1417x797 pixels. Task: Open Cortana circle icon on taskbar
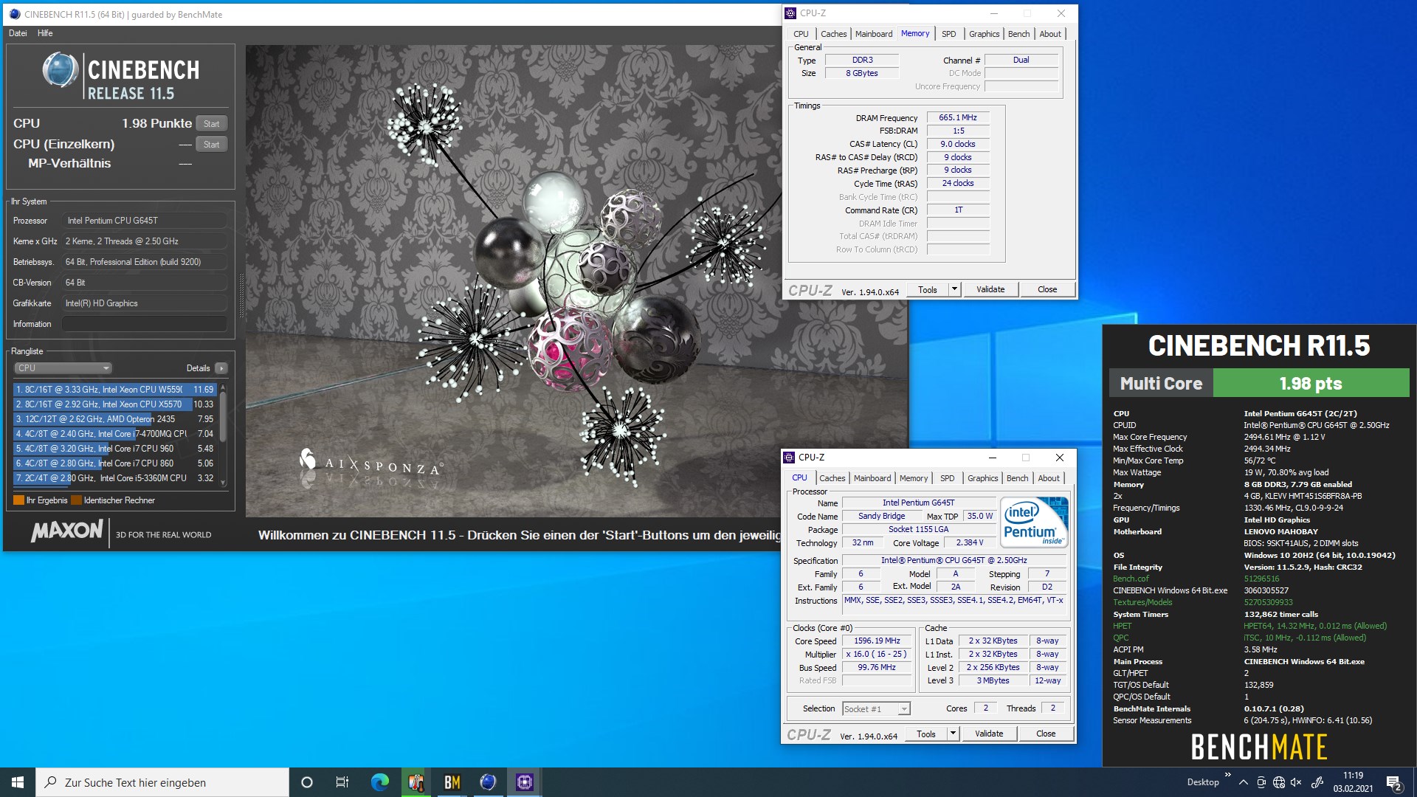307,782
